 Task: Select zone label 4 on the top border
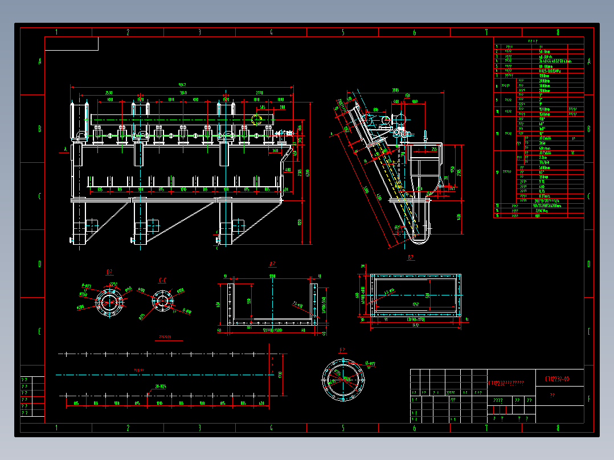[x=271, y=32]
